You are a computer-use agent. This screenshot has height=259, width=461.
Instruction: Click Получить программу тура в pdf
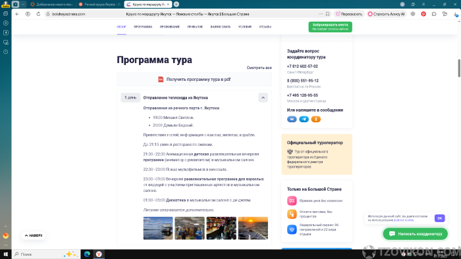coord(194,79)
